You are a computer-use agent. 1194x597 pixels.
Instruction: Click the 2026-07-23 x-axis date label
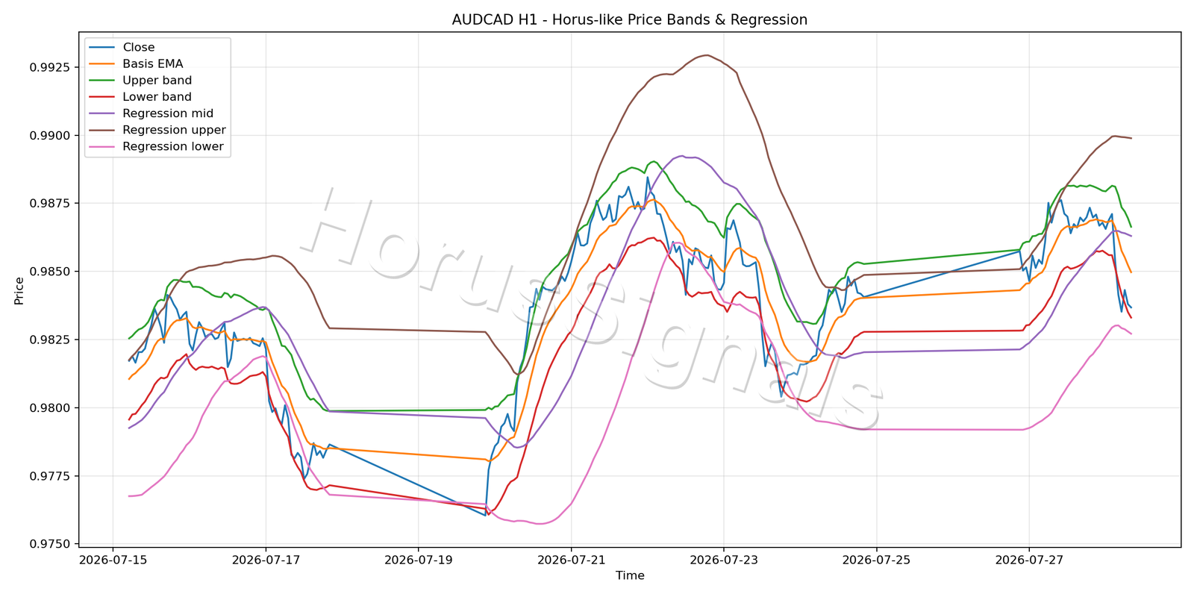724,560
